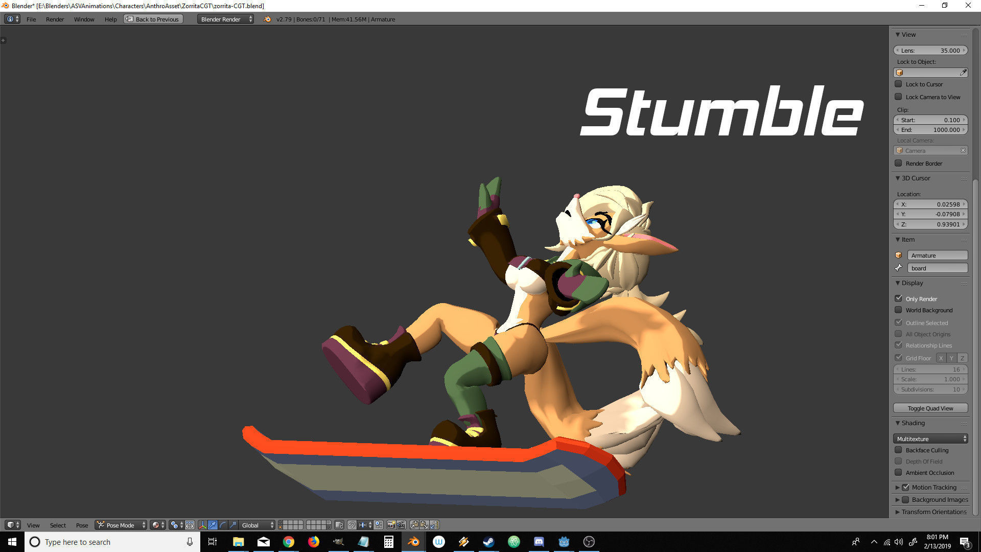Open the Render menu
Screen dimensions: 981x552
point(55,19)
